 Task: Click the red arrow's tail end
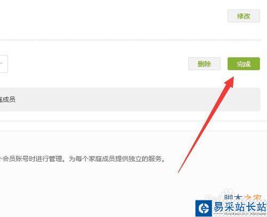coord(178,172)
